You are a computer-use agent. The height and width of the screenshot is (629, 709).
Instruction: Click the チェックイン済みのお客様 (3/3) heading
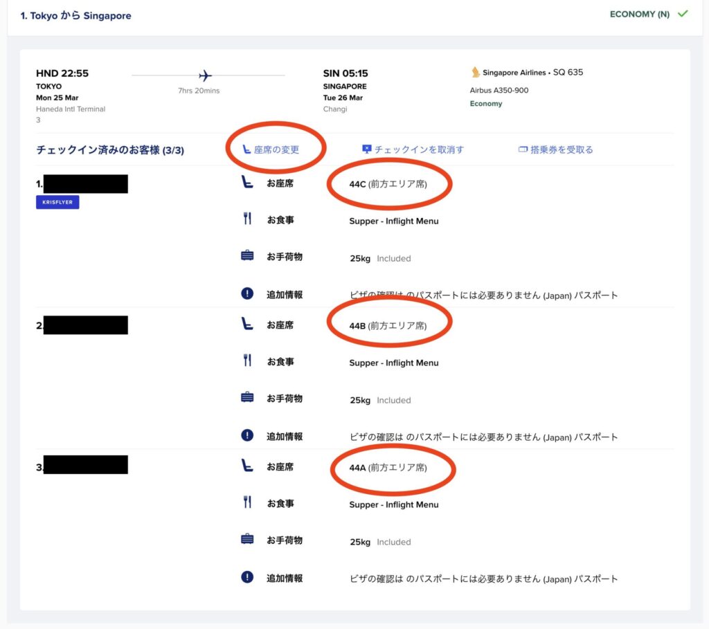click(x=110, y=150)
